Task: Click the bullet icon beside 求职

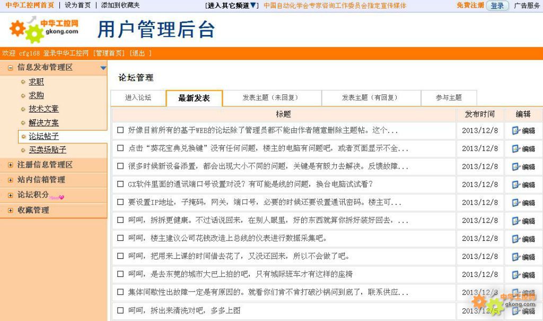Action: [23, 82]
